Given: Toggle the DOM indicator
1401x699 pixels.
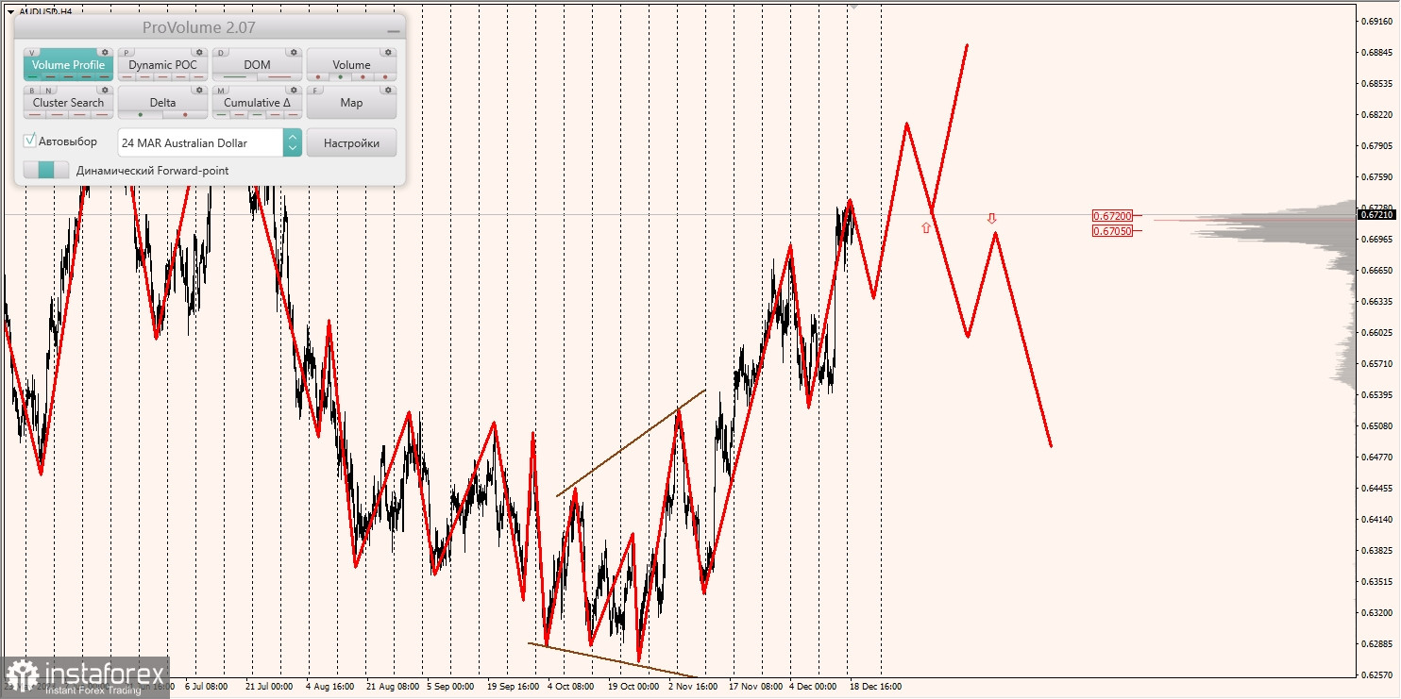Looking at the screenshot, I should (x=257, y=64).
